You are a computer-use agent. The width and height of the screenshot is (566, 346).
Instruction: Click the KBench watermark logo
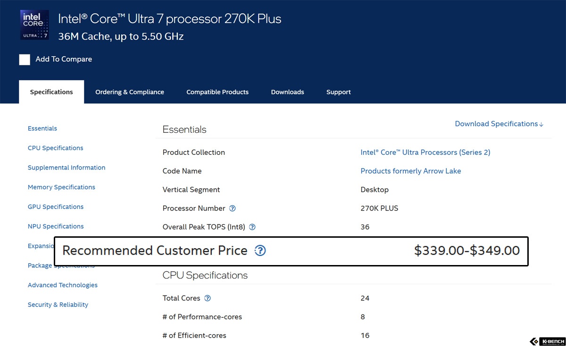pos(547,341)
